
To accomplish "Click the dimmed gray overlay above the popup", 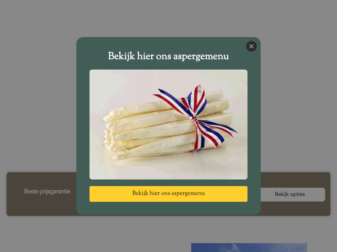I will [168, 18].
